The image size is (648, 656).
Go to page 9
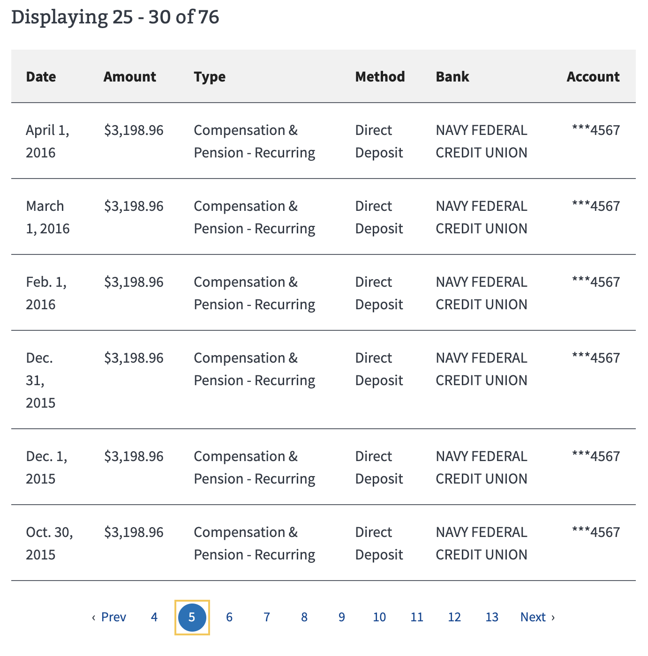pos(342,617)
